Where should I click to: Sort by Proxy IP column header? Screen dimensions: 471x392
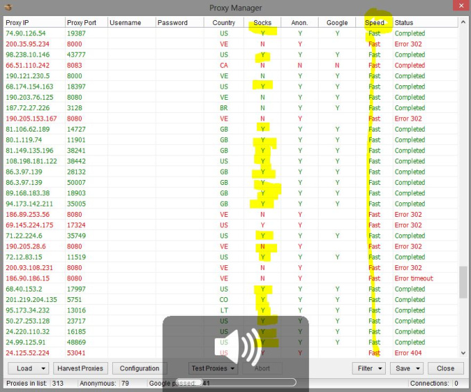pyautogui.click(x=35, y=23)
